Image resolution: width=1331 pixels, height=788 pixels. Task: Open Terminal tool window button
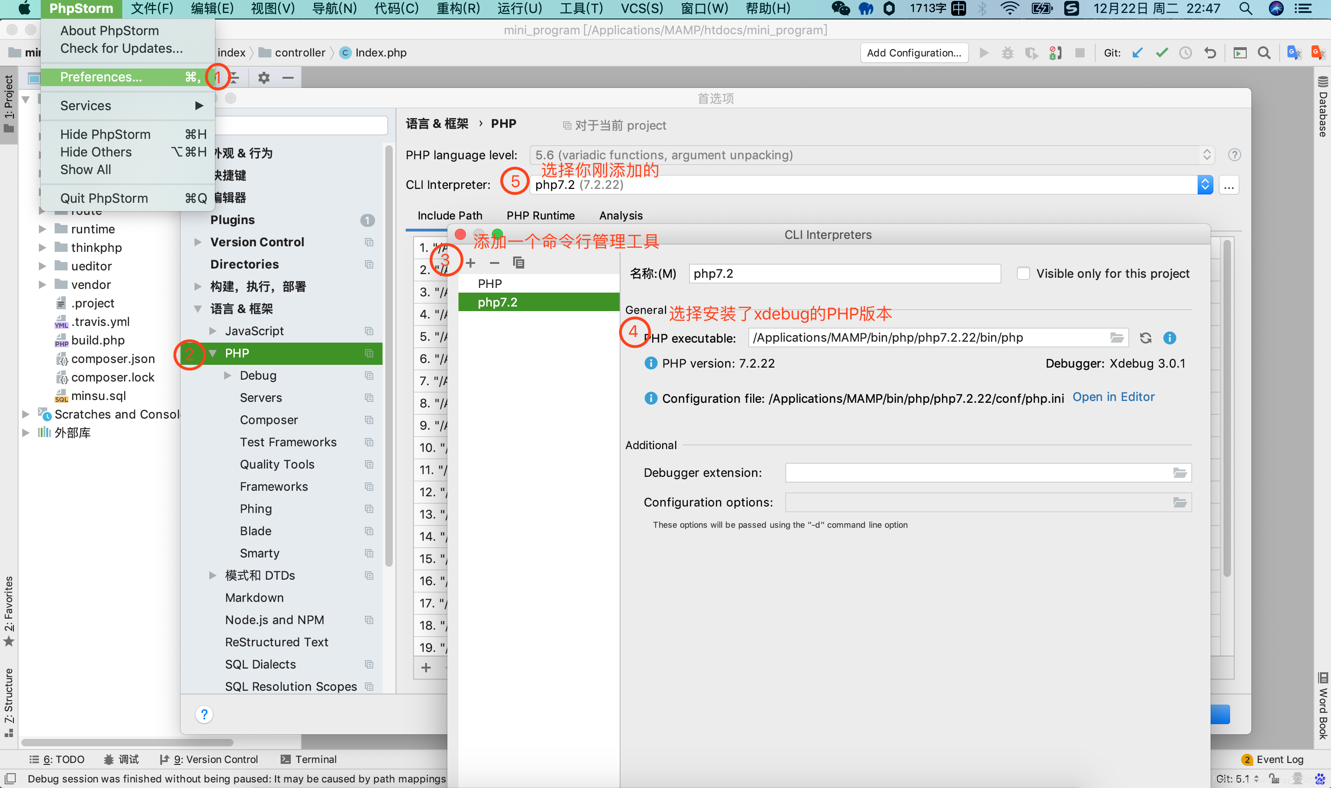[308, 759]
